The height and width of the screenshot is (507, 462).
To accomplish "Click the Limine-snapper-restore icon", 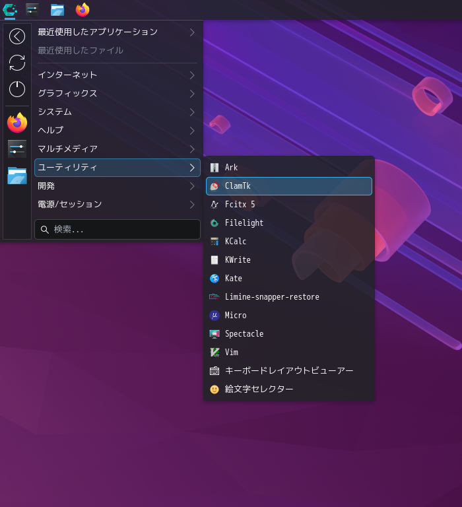I will (214, 297).
